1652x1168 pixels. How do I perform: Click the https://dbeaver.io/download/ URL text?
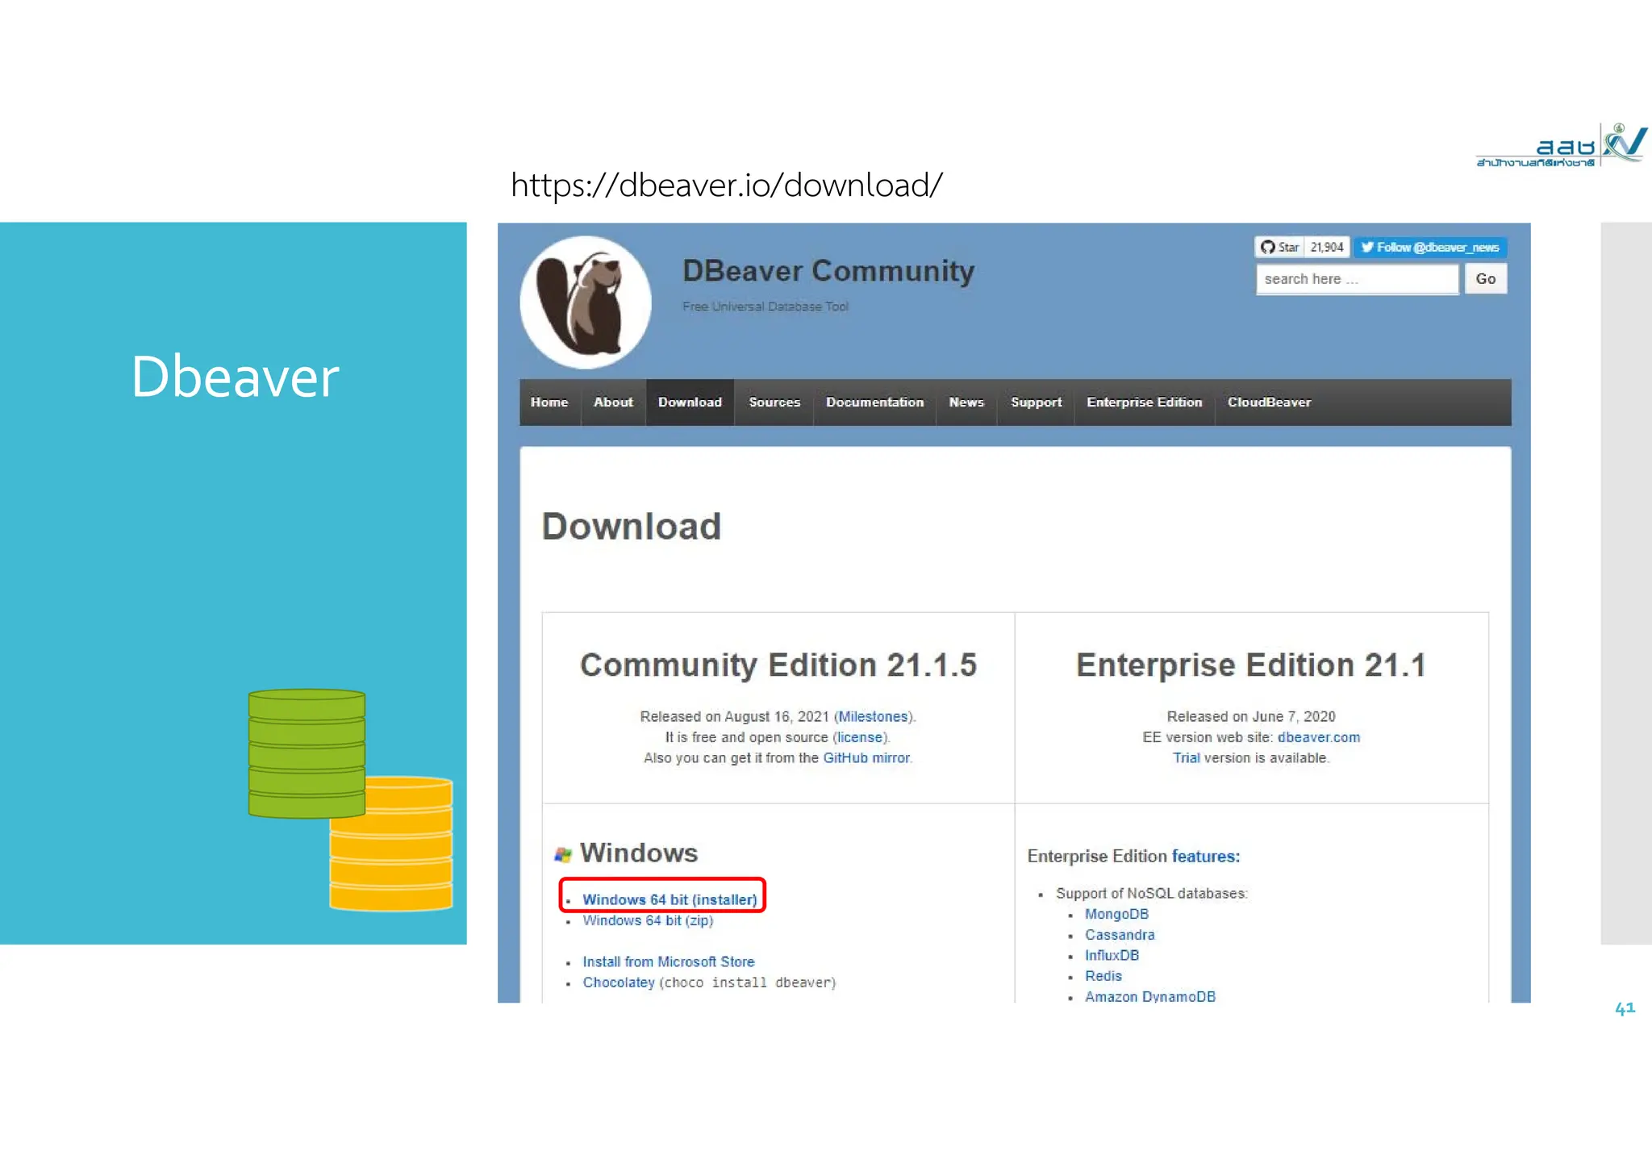coord(727,186)
